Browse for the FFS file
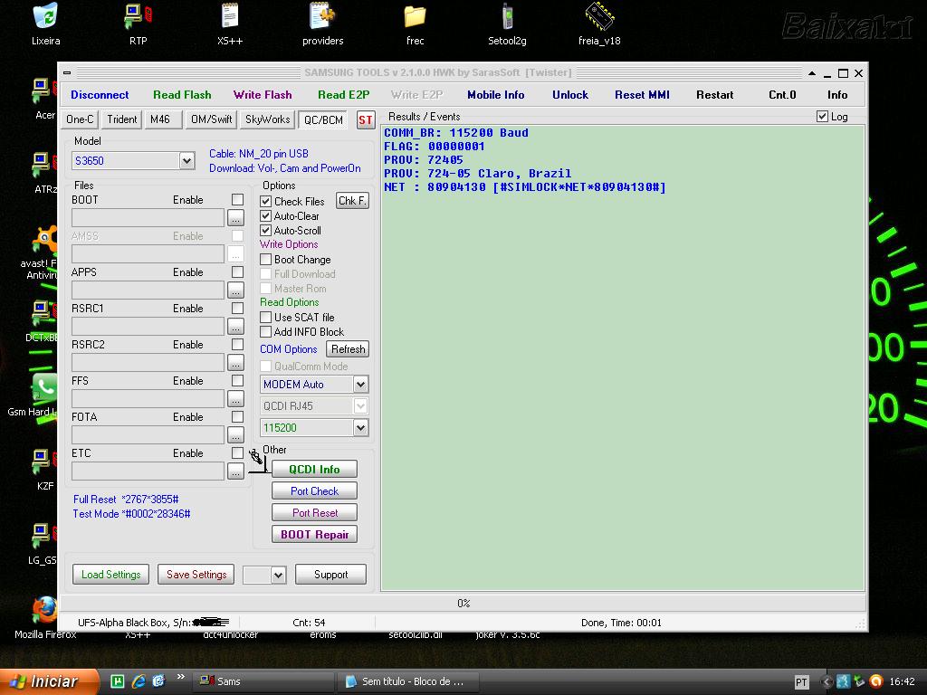The height and width of the screenshot is (695, 927). pyautogui.click(x=235, y=399)
